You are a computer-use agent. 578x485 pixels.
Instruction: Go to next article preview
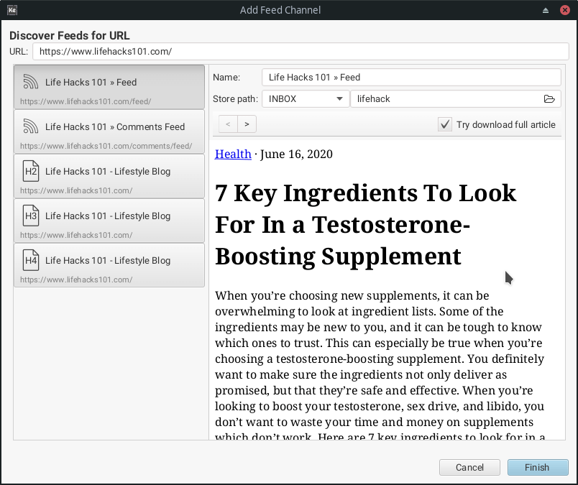247,124
